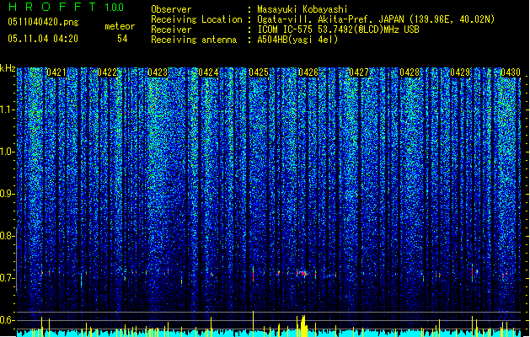Click the red meteor echo cluster under 0426
530x337 pixels.
coord(302,273)
